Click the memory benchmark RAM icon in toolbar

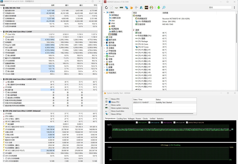pos(122,7)
